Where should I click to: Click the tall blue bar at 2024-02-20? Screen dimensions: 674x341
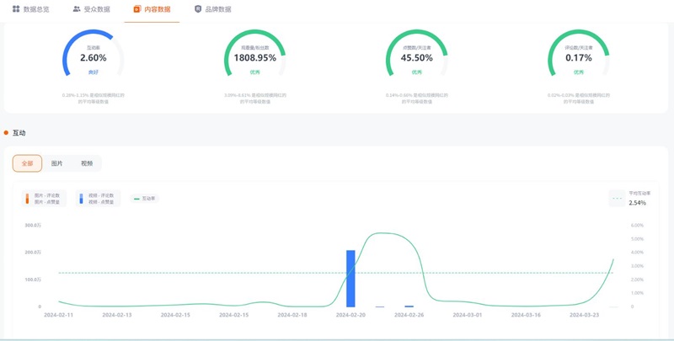pyautogui.click(x=350, y=278)
